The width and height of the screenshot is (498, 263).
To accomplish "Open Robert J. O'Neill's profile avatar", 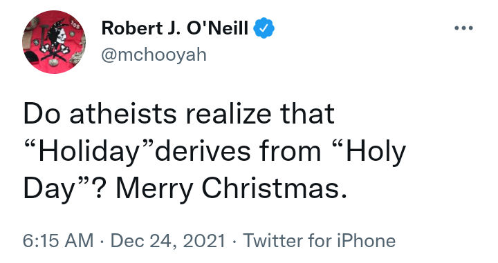I will (54, 42).
